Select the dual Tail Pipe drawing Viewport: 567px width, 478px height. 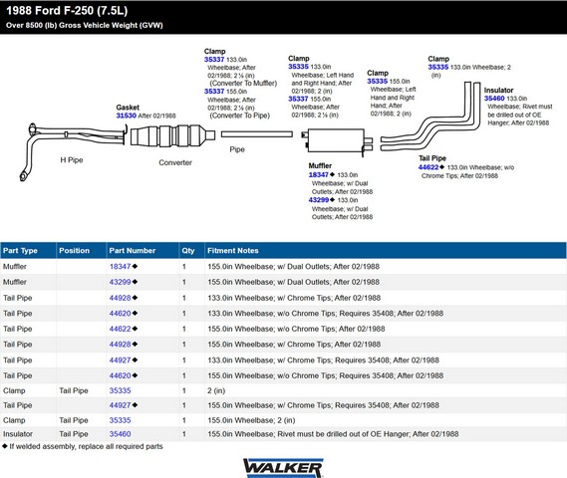pyautogui.click(x=430, y=117)
